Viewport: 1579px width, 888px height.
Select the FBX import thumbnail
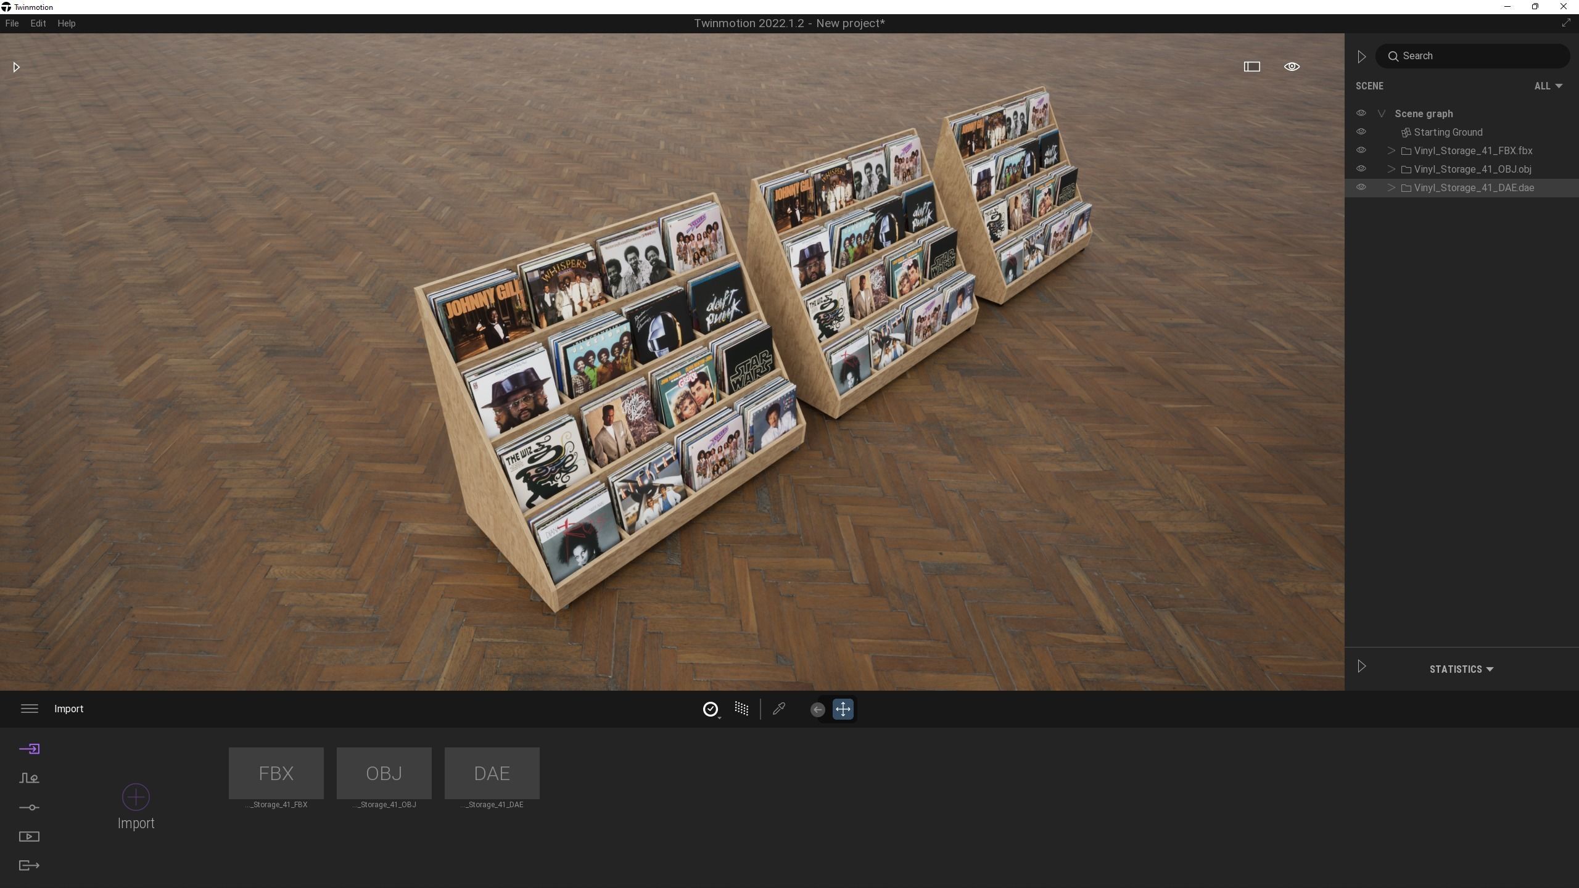point(276,773)
